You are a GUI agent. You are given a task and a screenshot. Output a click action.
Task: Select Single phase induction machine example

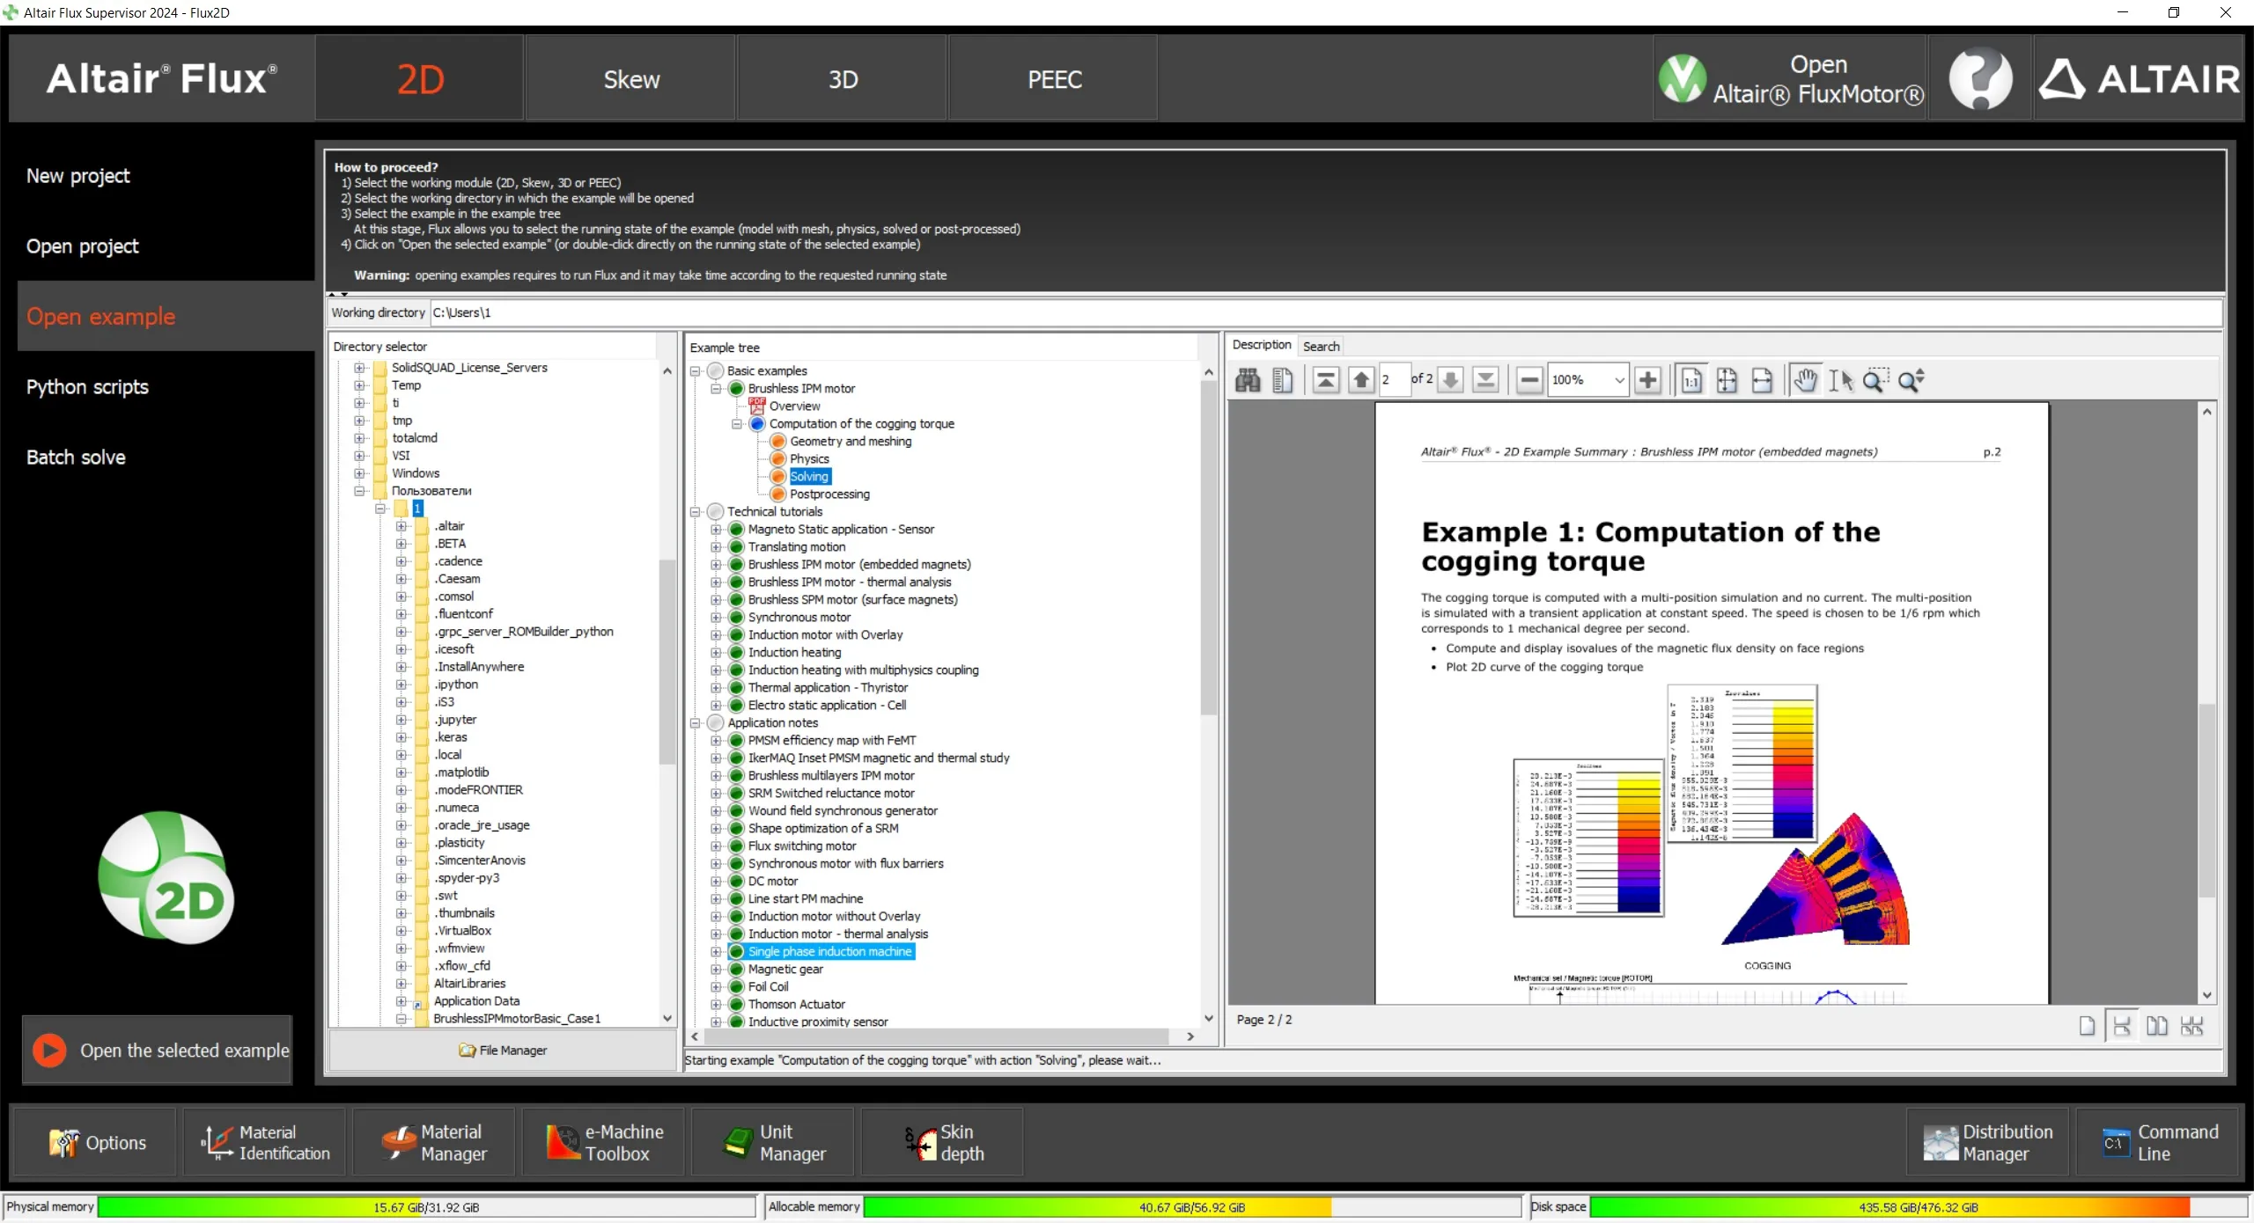pos(829,952)
